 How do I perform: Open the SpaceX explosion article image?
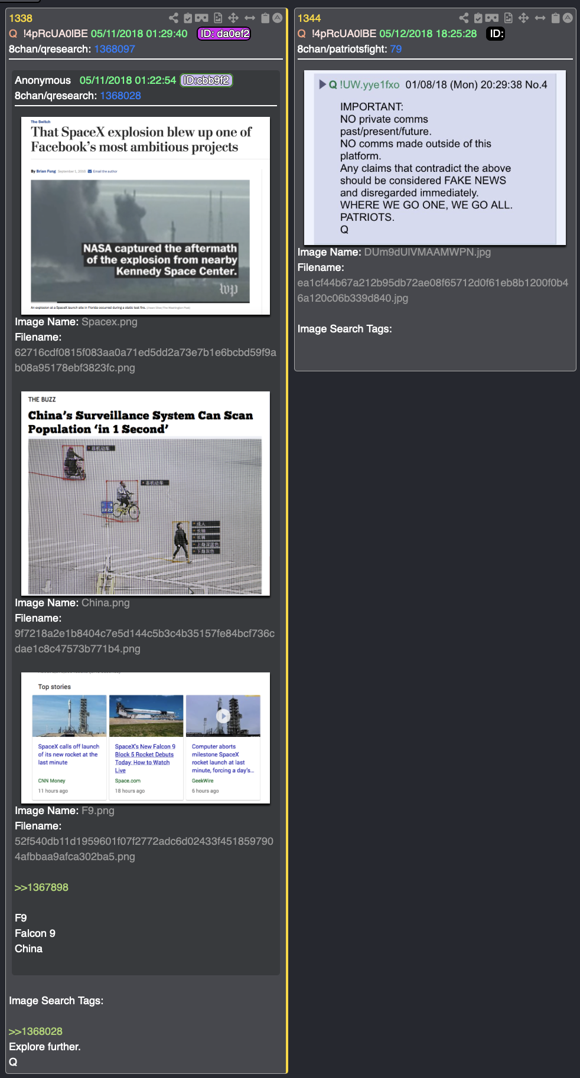coord(146,215)
